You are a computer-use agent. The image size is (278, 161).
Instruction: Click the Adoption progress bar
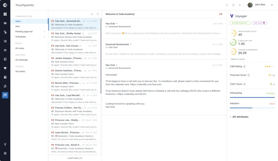click(x=252, y=108)
